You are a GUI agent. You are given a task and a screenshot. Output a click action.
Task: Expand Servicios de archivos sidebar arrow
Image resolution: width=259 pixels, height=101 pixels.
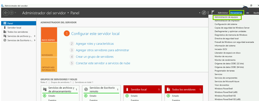pos(35,36)
